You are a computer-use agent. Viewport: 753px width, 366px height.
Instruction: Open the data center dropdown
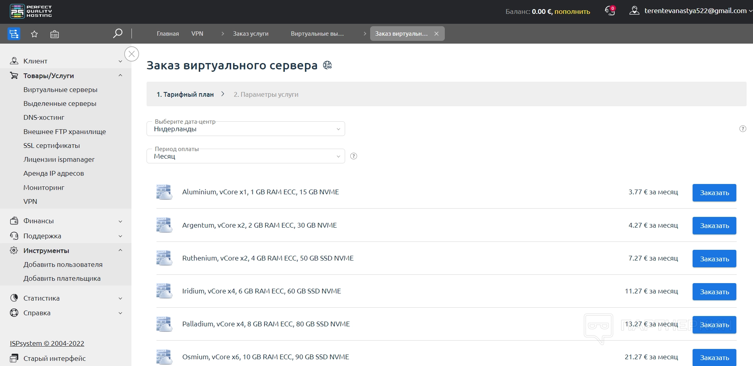[245, 129]
